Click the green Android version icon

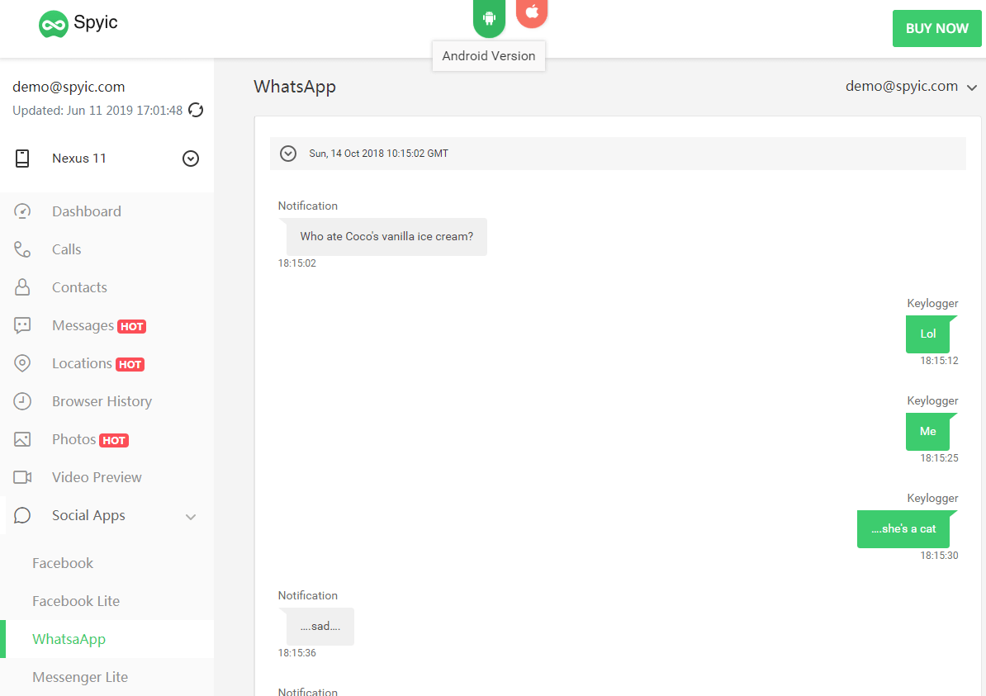coord(489,17)
